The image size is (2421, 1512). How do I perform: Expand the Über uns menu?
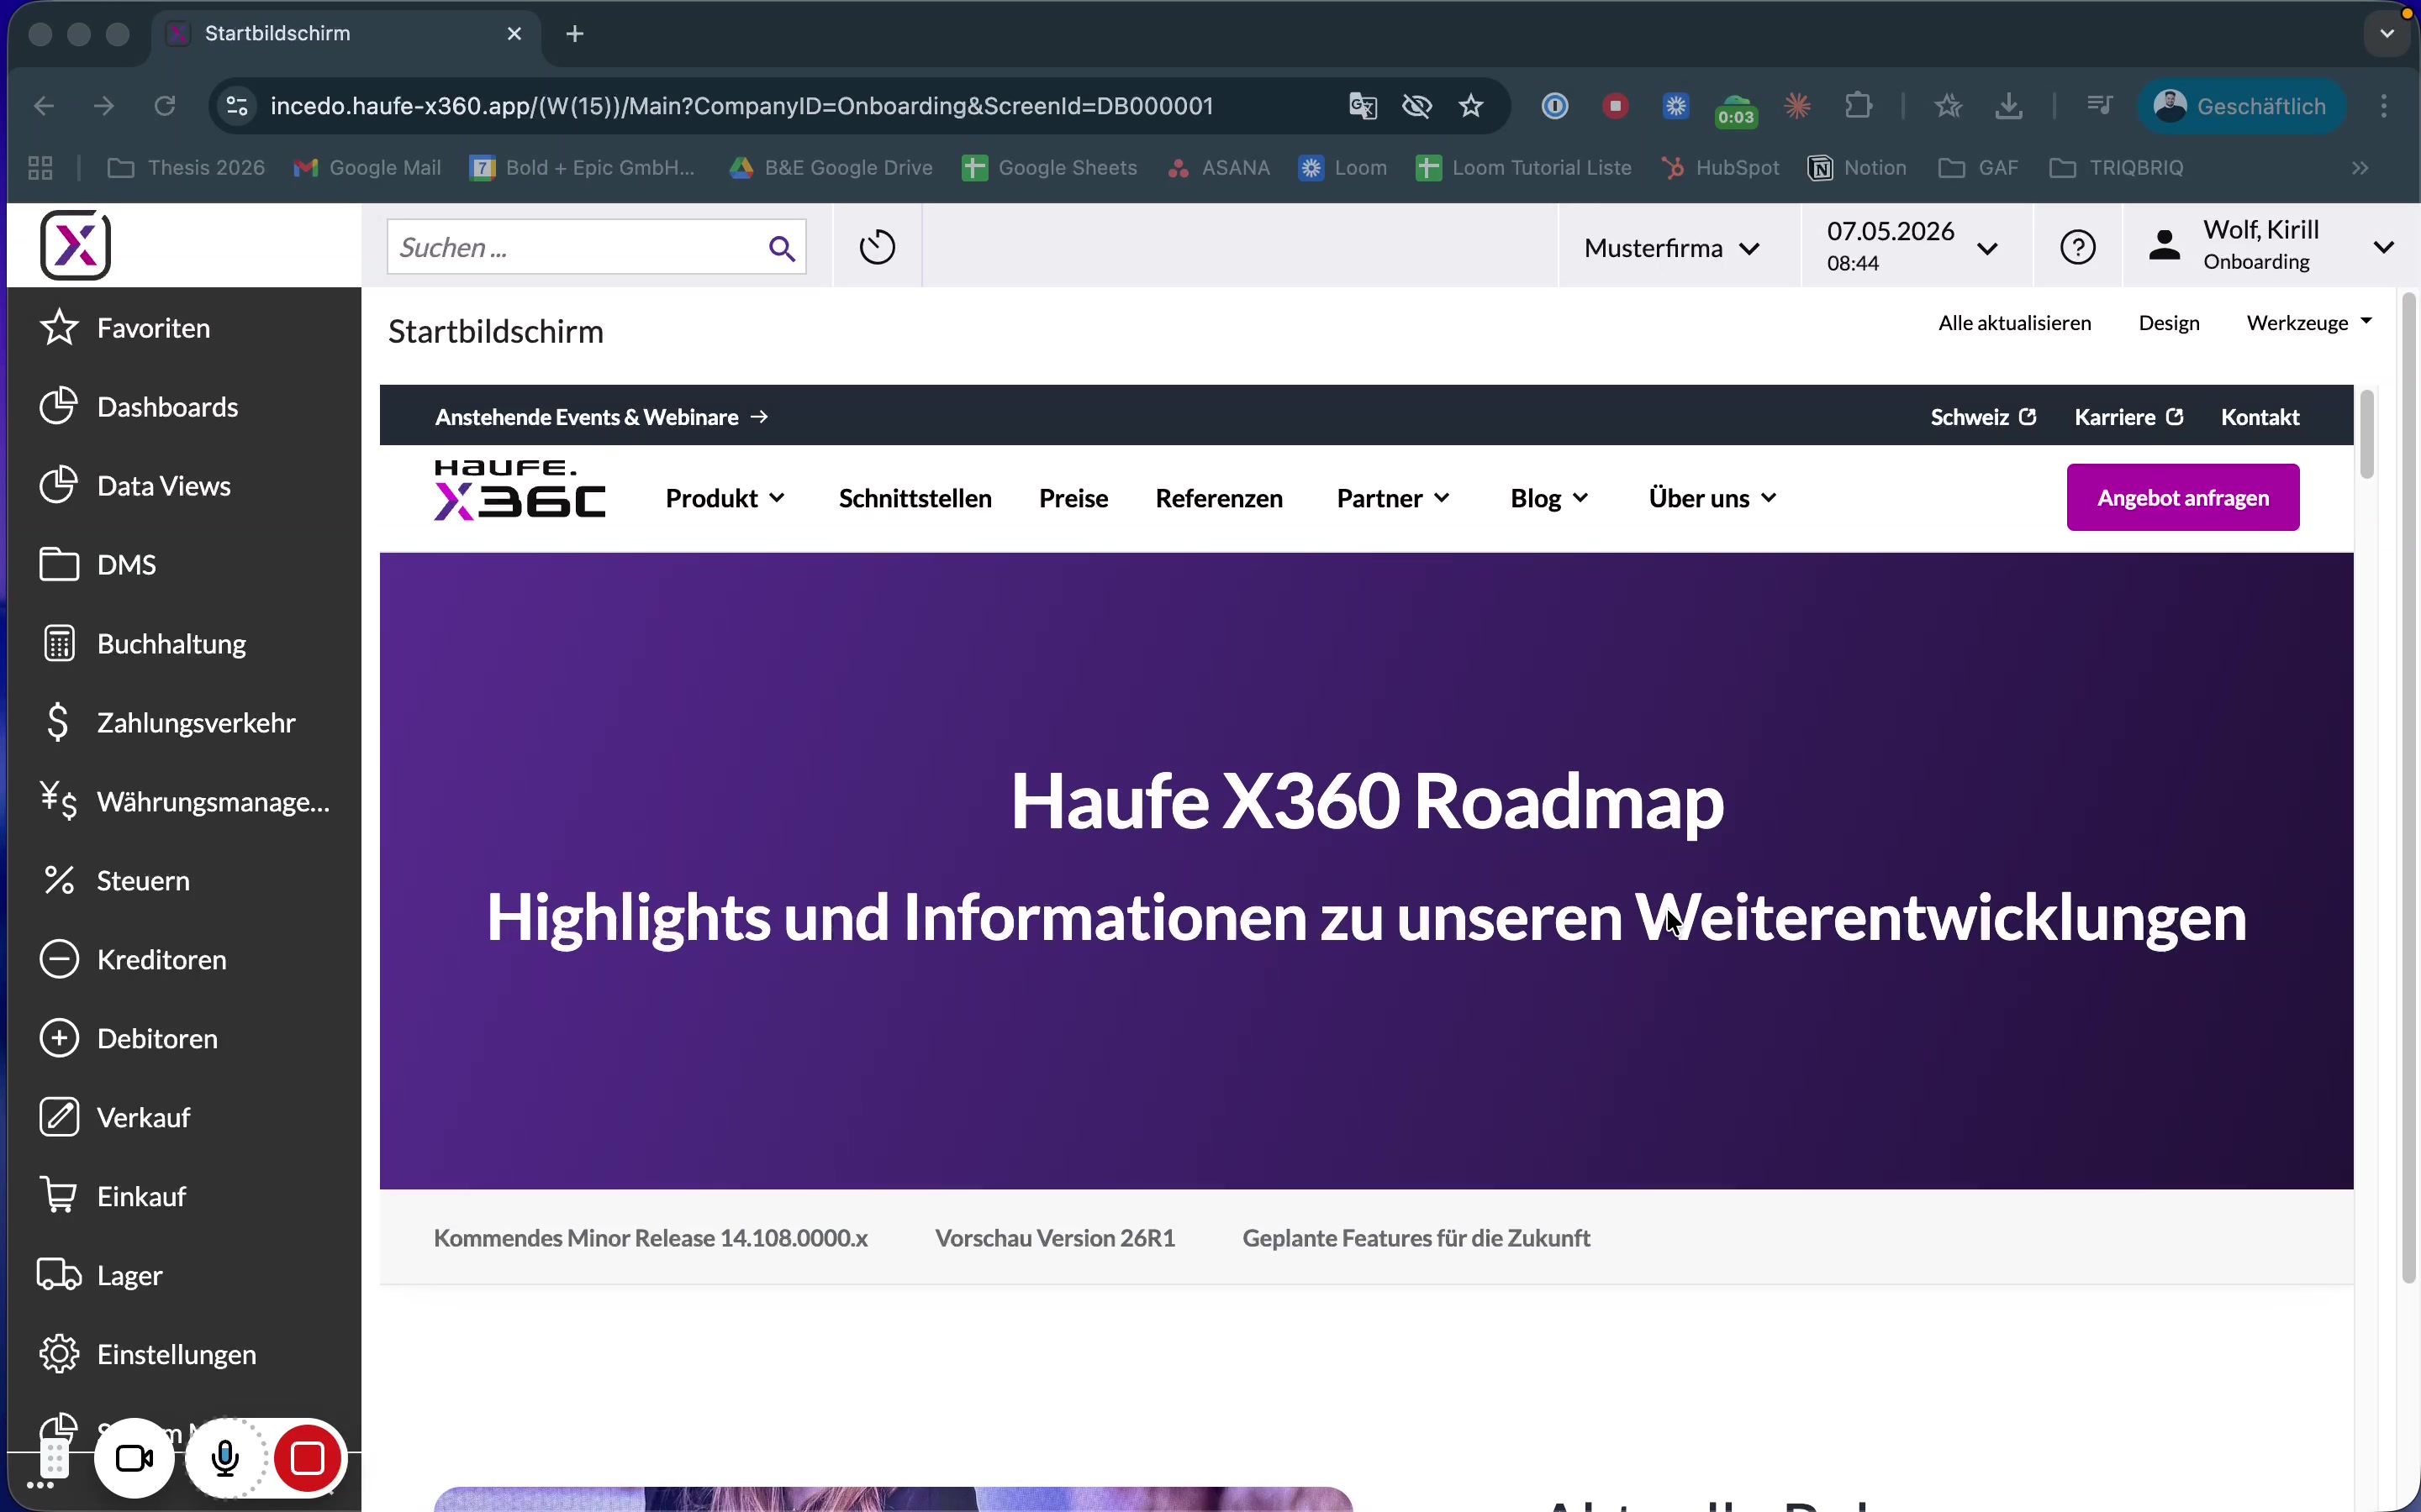point(1712,498)
